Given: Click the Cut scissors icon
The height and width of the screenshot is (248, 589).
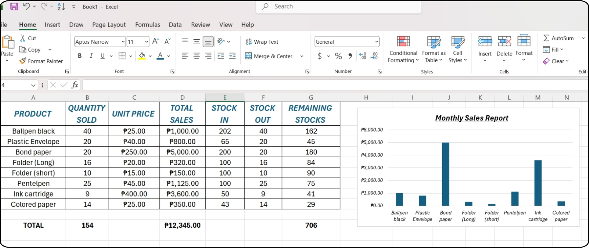Looking at the screenshot, I should pyautogui.click(x=23, y=38).
